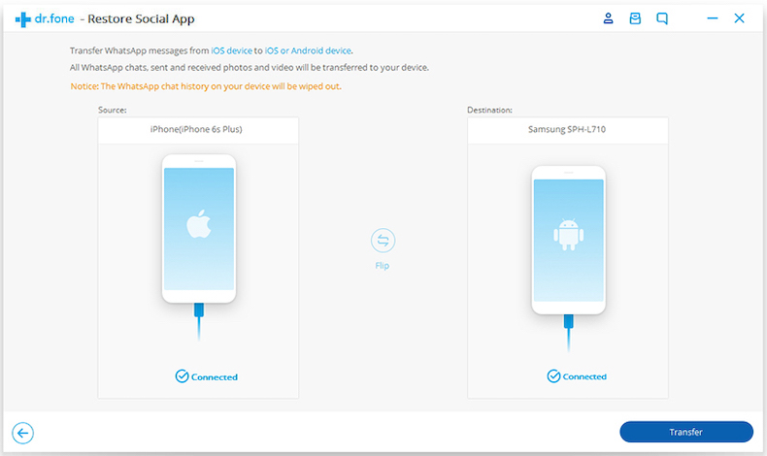
Task: Follow the 'iOS device' link
Action: [231, 50]
